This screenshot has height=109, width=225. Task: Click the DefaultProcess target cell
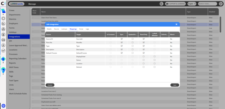point(90,53)
